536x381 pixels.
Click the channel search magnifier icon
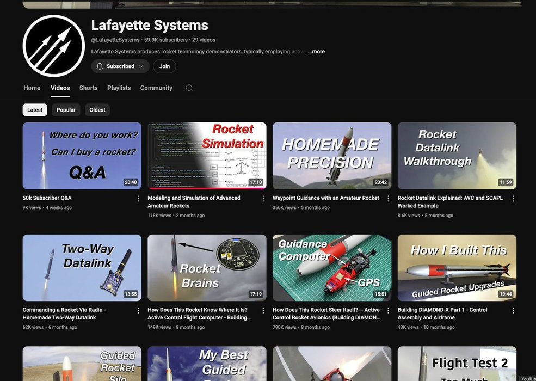pos(189,88)
